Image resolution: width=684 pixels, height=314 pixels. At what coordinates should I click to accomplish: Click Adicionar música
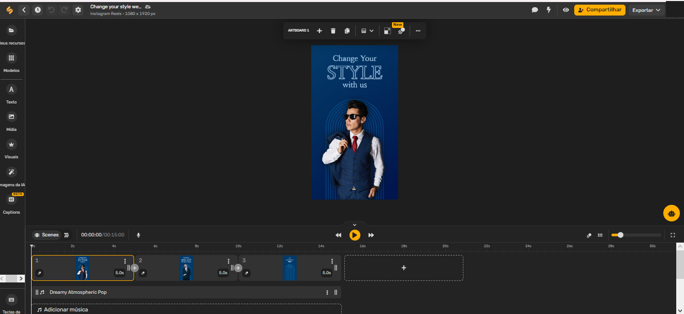click(x=66, y=309)
